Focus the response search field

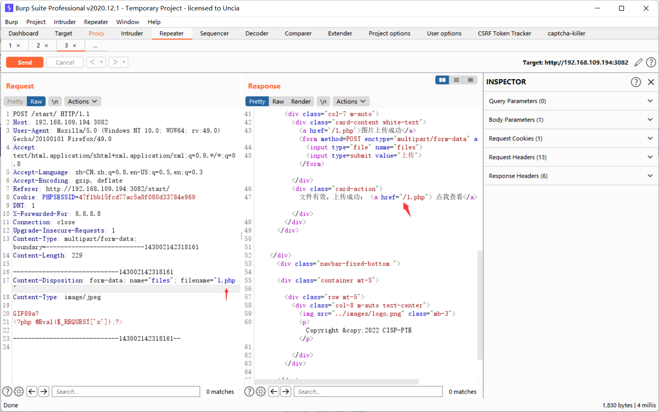pyautogui.click(x=368, y=392)
